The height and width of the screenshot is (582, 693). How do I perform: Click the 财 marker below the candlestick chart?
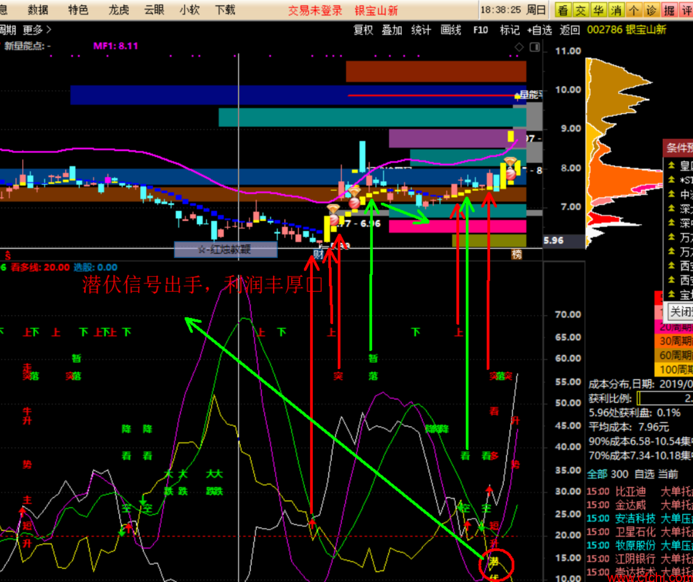pyautogui.click(x=318, y=254)
